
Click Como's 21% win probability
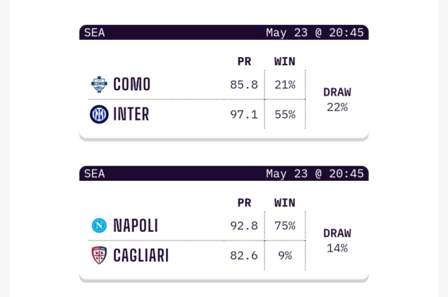[x=285, y=85]
